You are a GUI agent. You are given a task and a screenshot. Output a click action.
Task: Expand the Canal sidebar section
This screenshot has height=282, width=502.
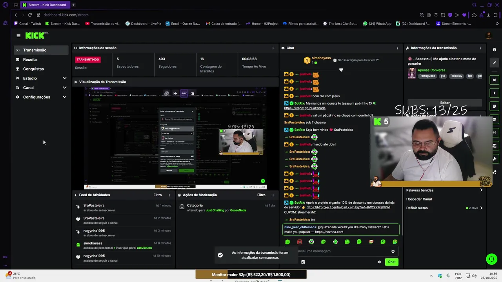tap(64, 88)
